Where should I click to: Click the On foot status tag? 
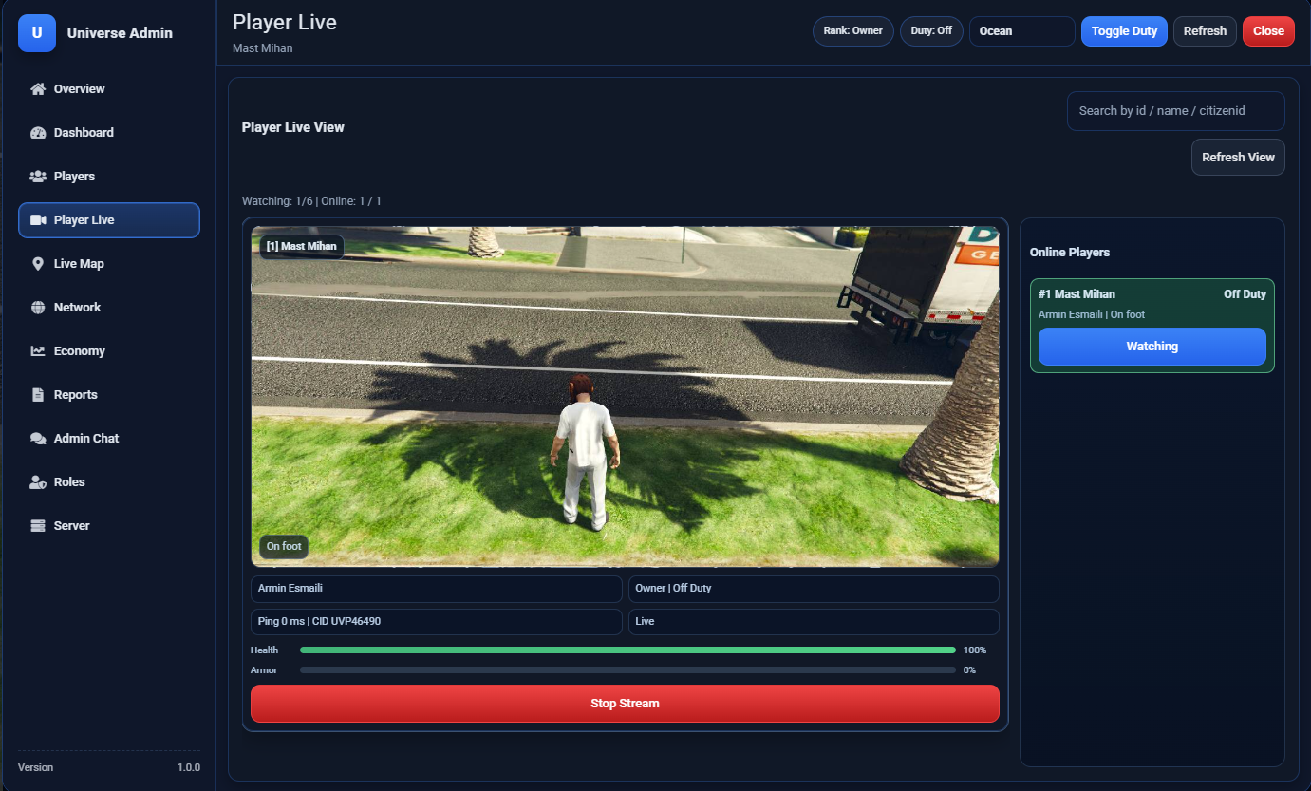click(x=284, y=547)
